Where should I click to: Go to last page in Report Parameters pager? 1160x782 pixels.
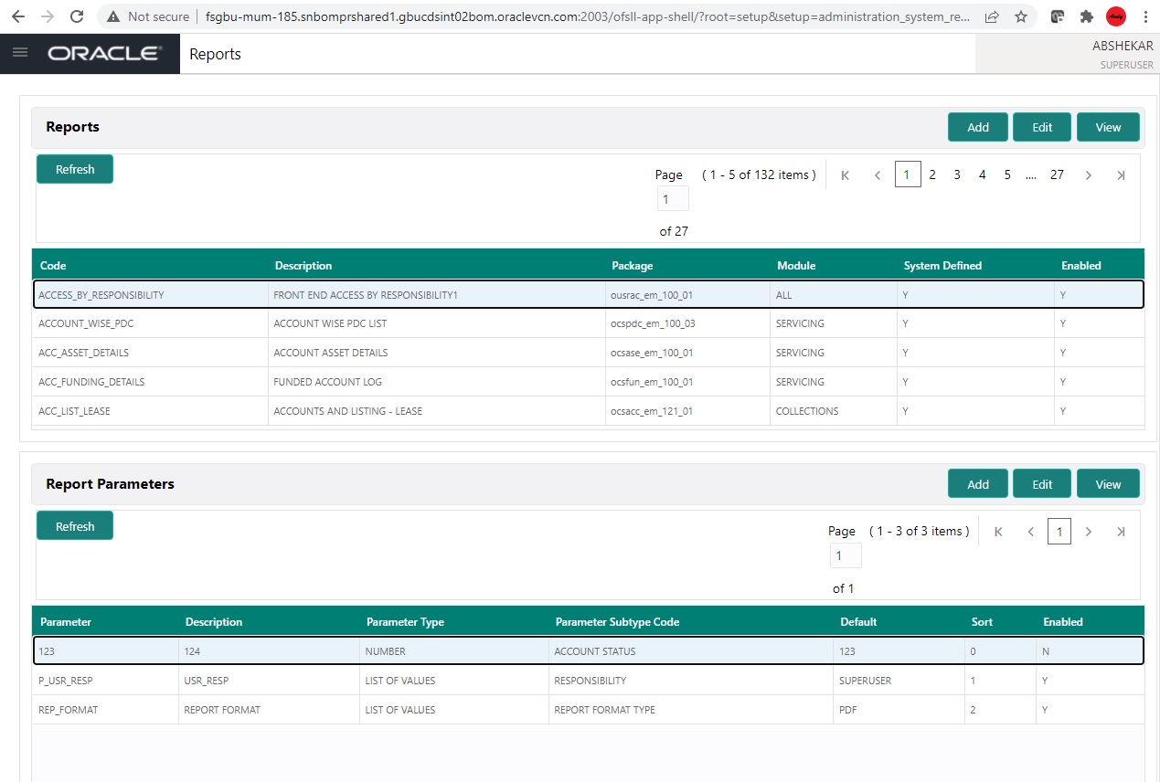(1121, 532)
